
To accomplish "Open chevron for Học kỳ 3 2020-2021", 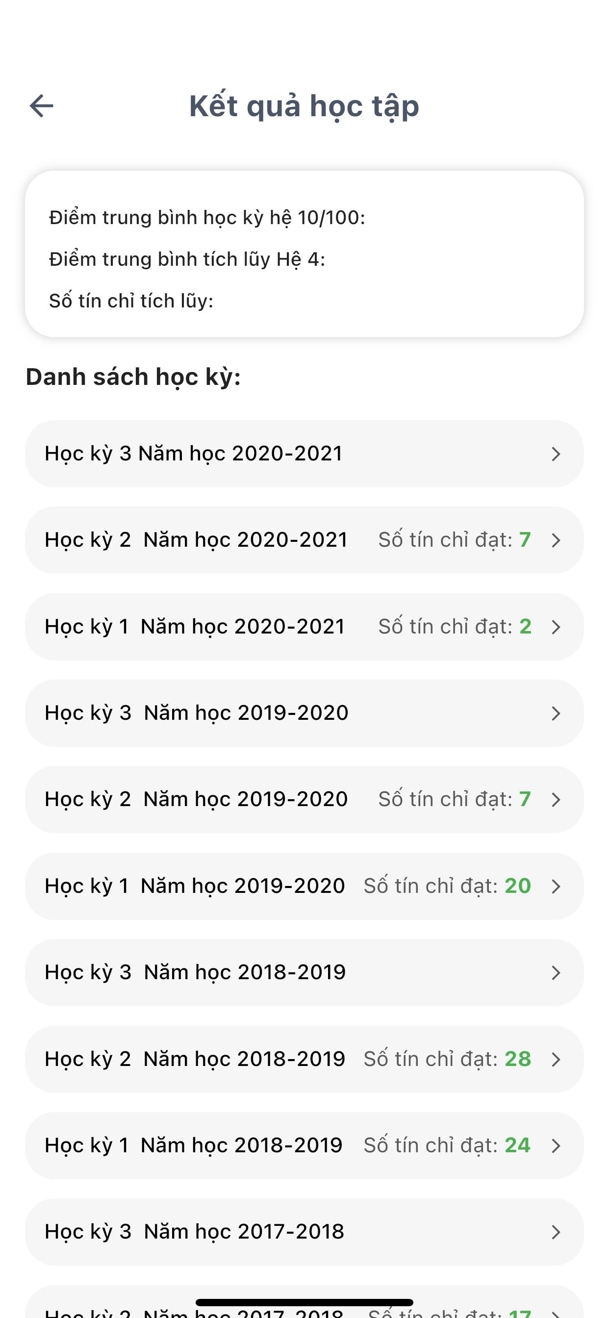I will pos(556,454).
